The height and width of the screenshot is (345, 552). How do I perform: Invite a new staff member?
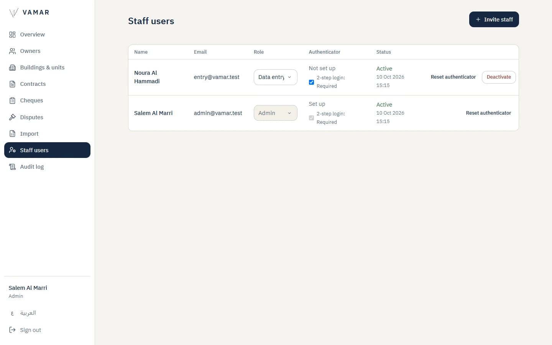[x=494, y=20]
